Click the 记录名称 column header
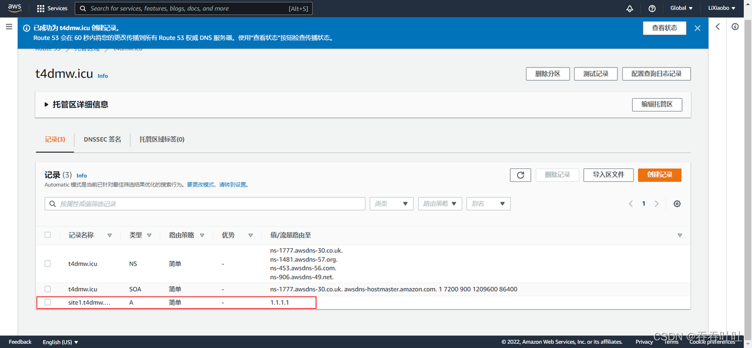The image size is (752, 348). click(x=81, y=235)
